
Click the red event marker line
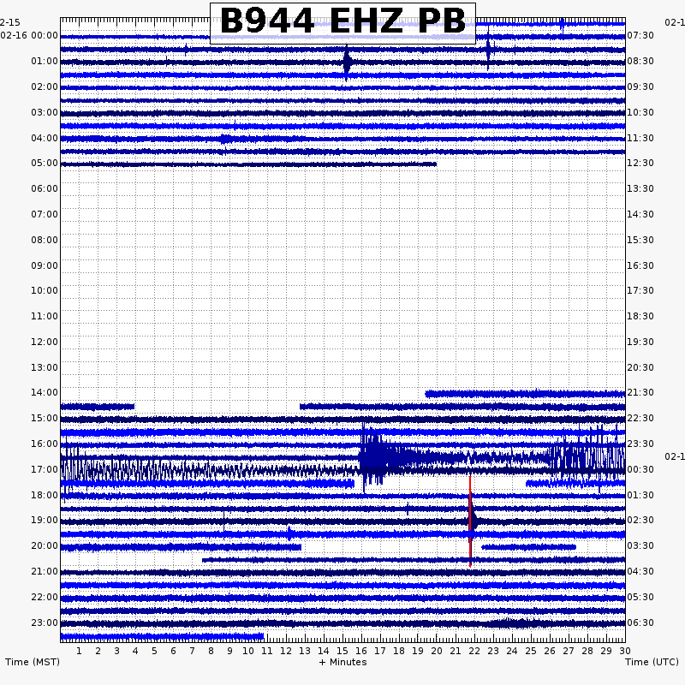click(x=470, y=521)
